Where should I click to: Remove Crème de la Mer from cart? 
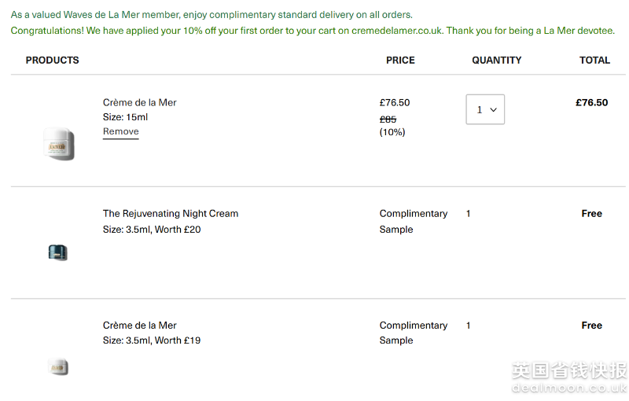pyautogui.click(x=120, y=132)
